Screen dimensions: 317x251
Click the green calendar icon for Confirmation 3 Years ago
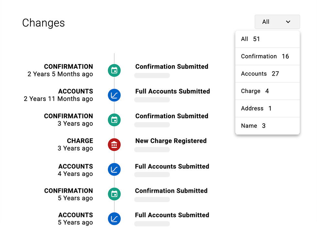click(114, 120)
